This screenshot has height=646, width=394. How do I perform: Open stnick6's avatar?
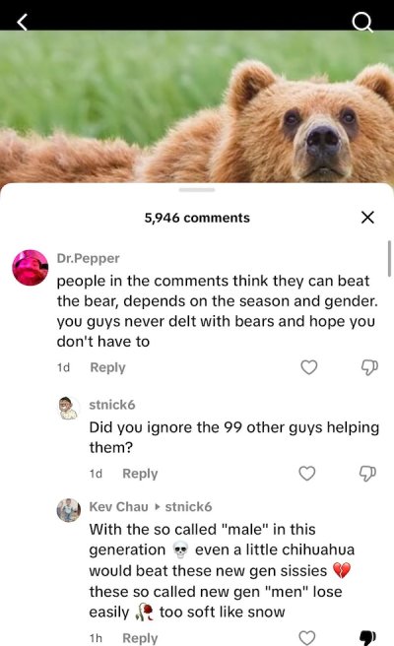click(x=68, y=408)
